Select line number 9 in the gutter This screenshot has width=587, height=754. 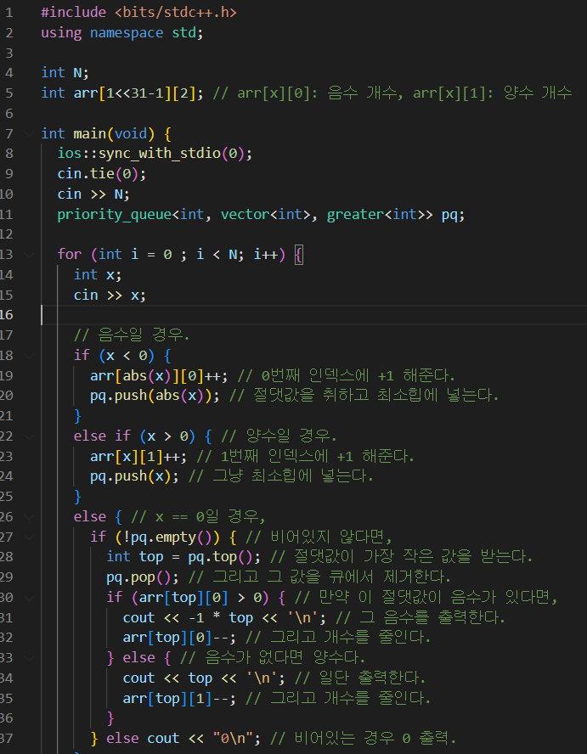pyautogui.click(x=9, y=173)
